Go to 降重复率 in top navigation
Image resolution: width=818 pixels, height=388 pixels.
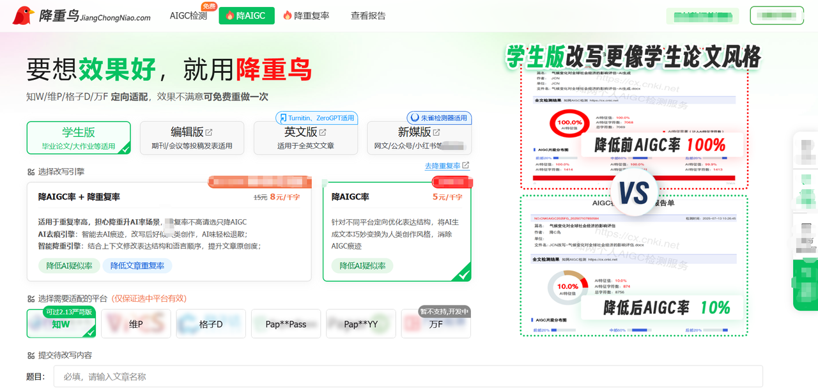pyautogui.click(x=306, y=15)
